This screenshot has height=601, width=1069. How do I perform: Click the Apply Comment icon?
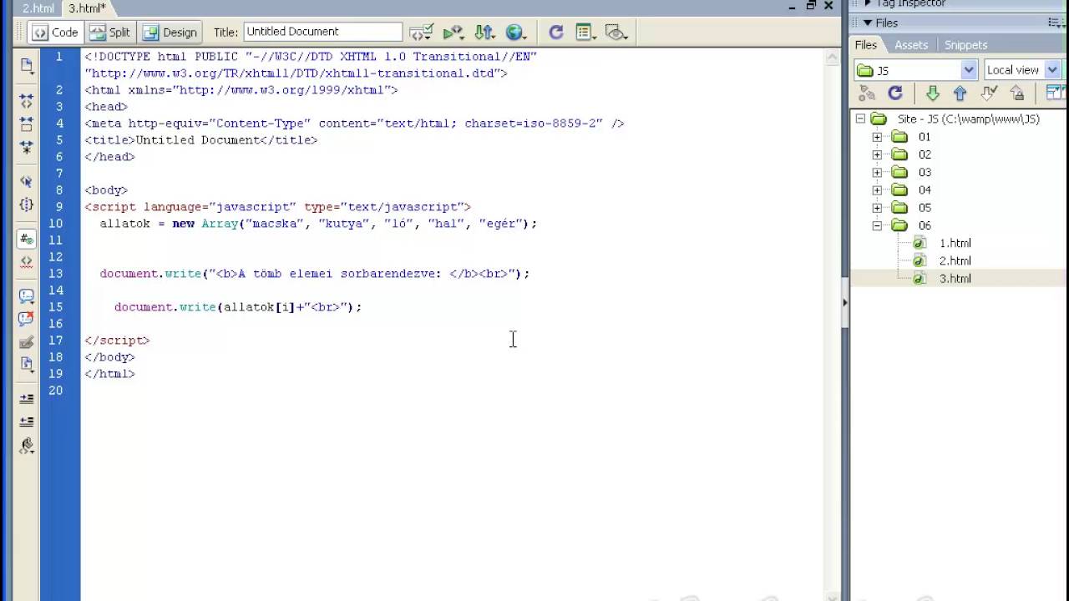pyautogui.click(x=26, y=296)
